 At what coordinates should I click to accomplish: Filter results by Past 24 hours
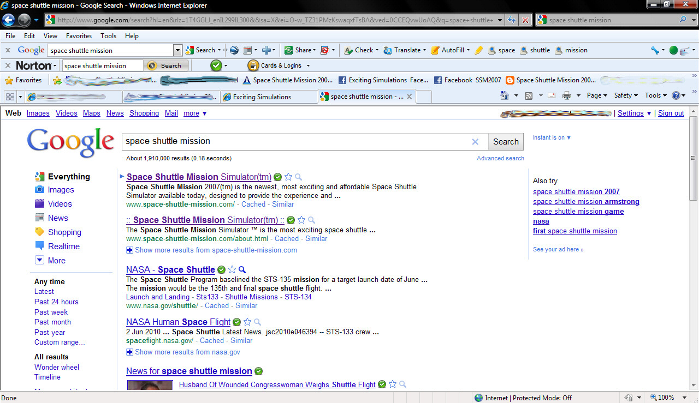click(x=56, y=302)
